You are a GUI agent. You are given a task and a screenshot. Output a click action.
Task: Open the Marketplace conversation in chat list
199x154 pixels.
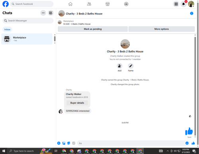27,39
